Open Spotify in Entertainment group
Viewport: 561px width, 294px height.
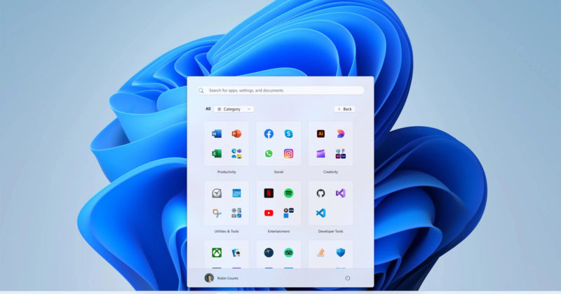tap(288, 193)
